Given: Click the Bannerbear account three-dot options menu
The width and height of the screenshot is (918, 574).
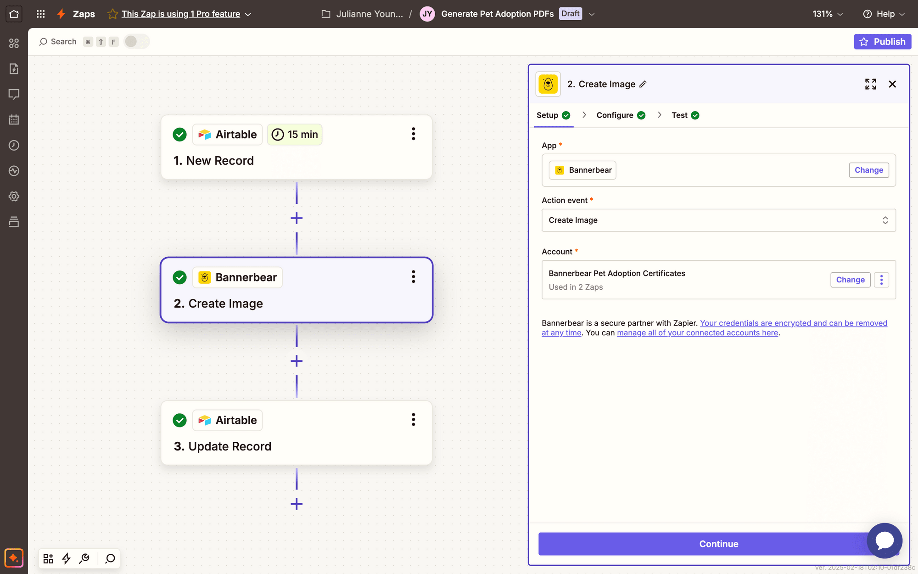Looking at the screenshot, I should (883, 279).
